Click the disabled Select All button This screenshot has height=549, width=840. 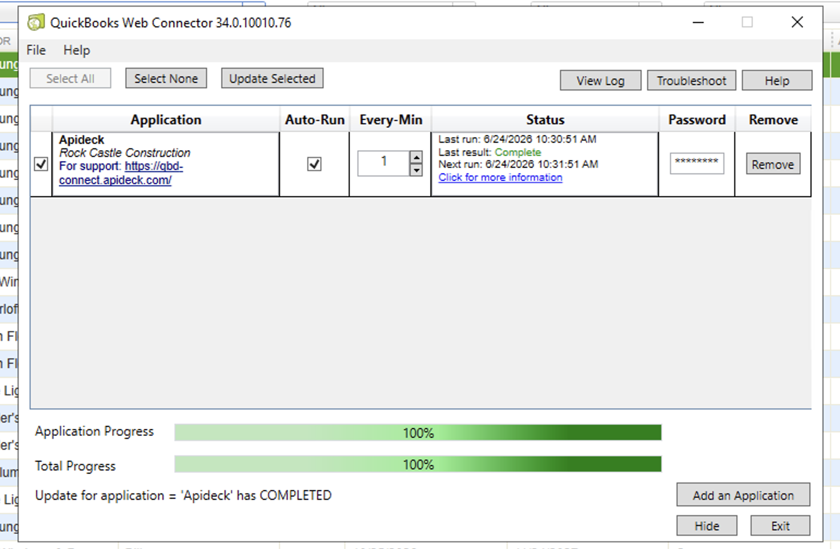[70, 78]
